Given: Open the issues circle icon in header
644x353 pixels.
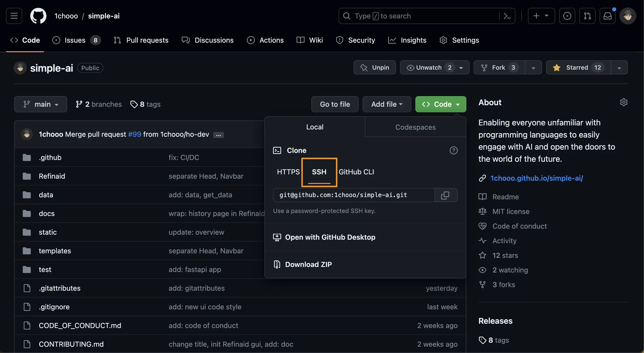Looking at the screenshot, I should point(567,16).
